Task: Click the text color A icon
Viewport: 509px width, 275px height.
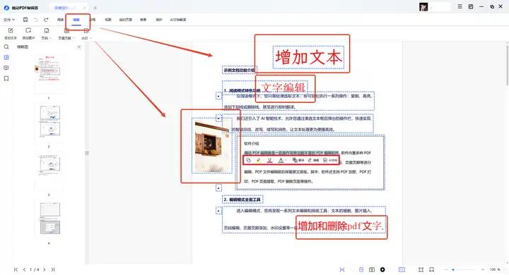Action: [x=281, y=160]
